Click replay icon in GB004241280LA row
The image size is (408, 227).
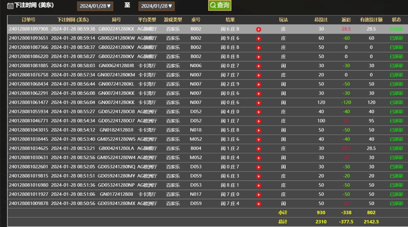click(x=259, y=149)
